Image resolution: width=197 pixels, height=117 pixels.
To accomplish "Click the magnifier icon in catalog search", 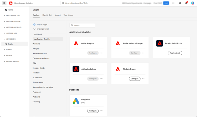I will (72, 26).
